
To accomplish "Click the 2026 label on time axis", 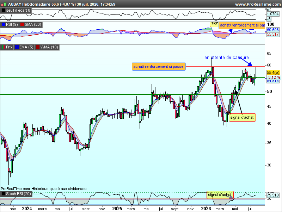I will pyautogui.click(x=206, y=209).
